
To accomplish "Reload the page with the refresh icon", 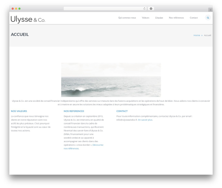I will 144,8.
